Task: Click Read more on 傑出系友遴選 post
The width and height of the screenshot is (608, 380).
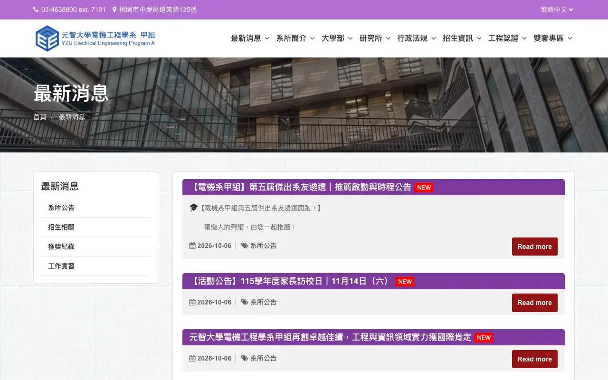Action: coord(534,247)
